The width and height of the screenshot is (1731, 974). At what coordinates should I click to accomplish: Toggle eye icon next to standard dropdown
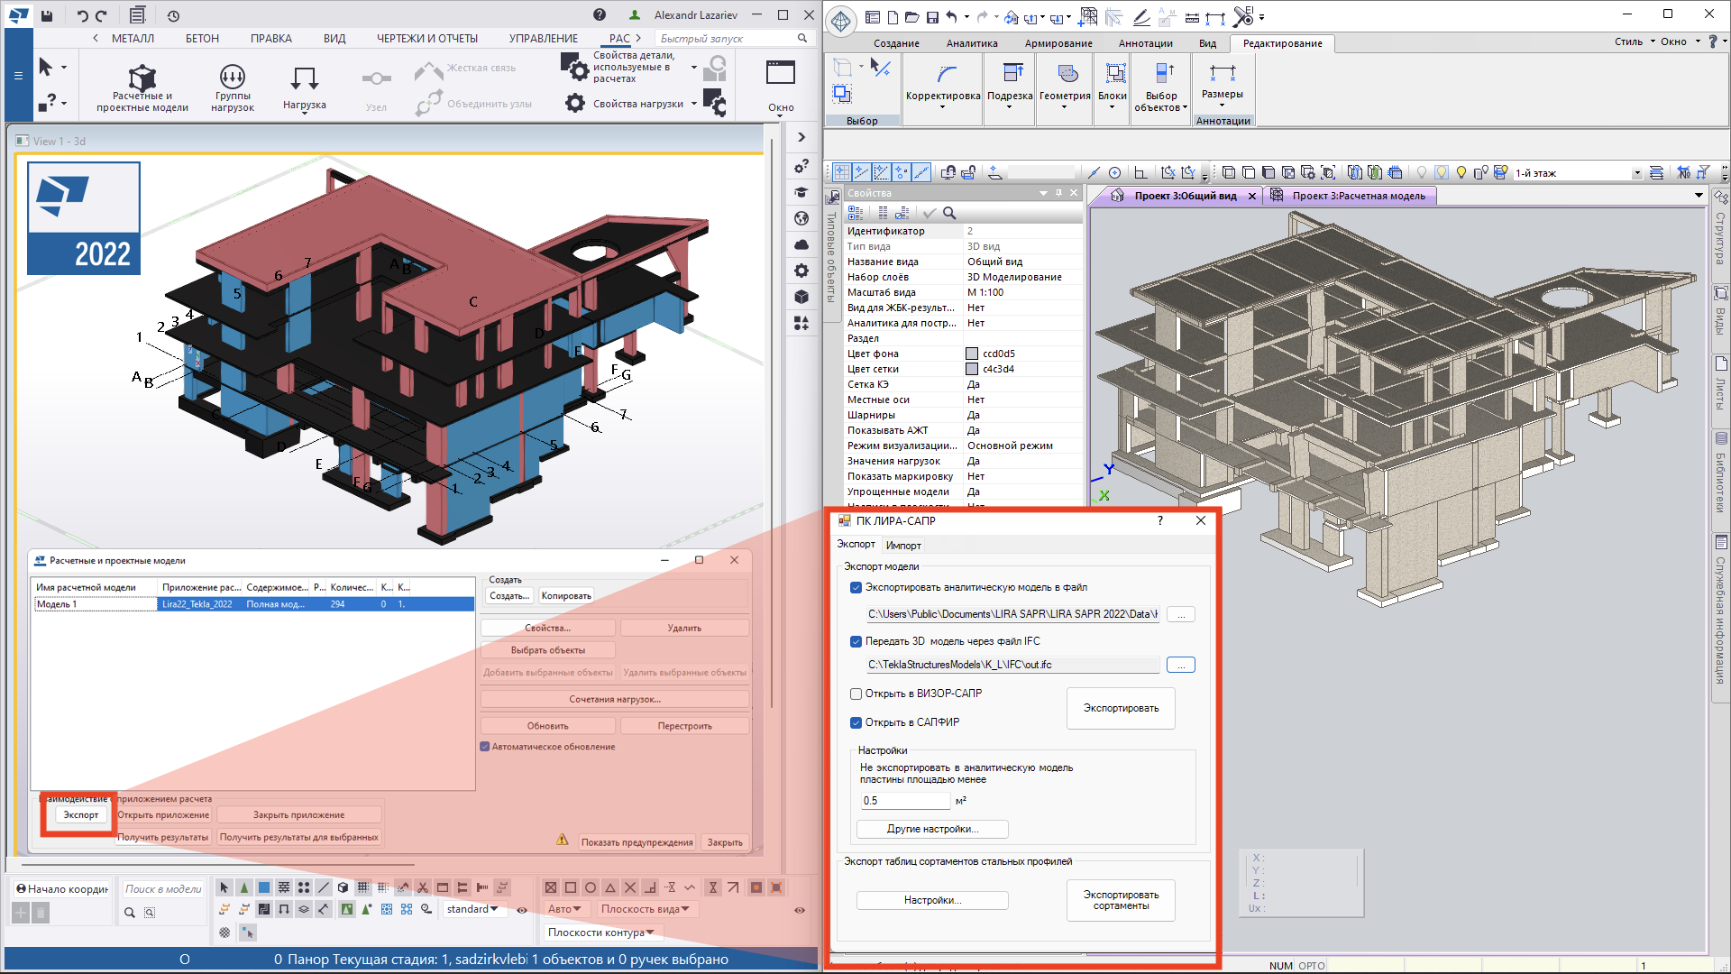521,910
